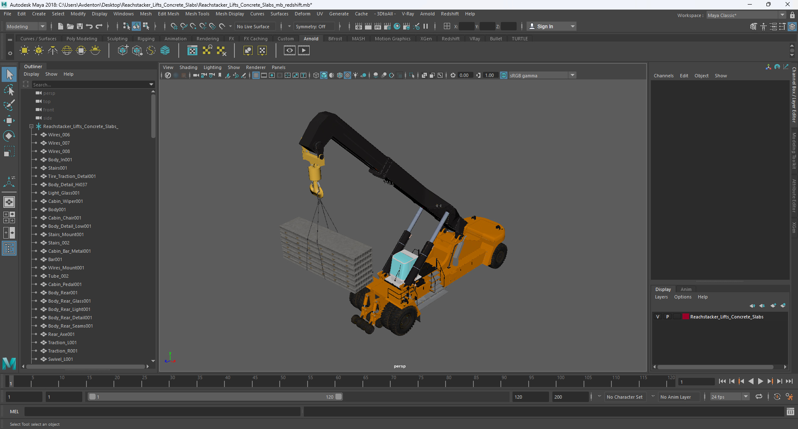Switch to the Anim layer tab
Image resolution: width=798 pixels, height=429 pixels.
[x=686, y=289]
